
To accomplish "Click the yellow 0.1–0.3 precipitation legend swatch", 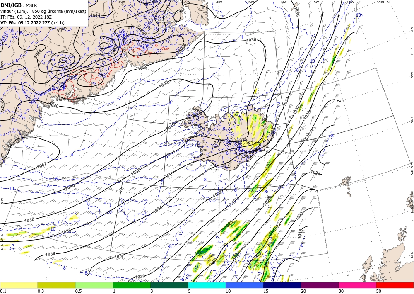I will [19, 285].
